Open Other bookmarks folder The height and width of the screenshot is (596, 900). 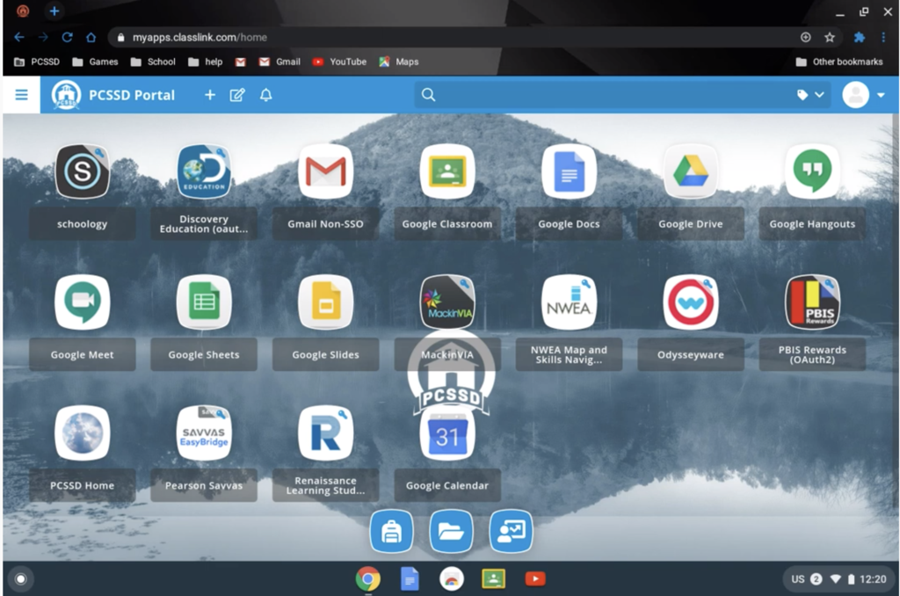tap(839, 62)
